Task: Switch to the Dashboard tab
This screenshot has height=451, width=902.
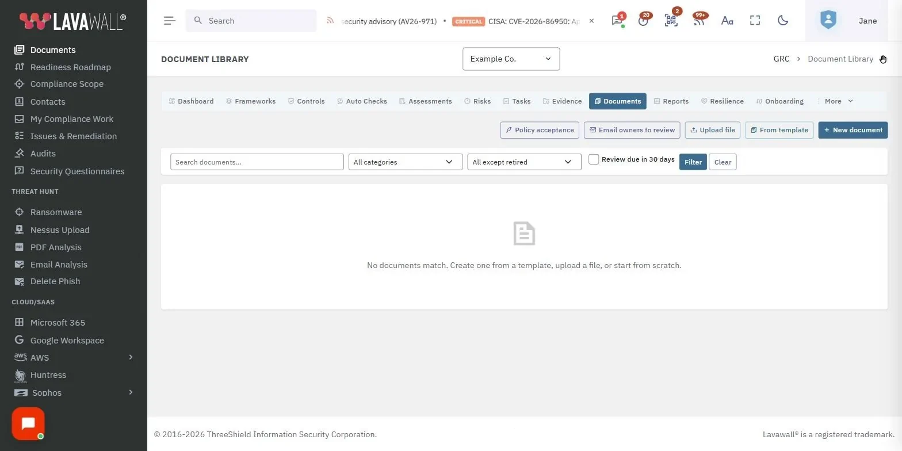Action: pos(191,101)
